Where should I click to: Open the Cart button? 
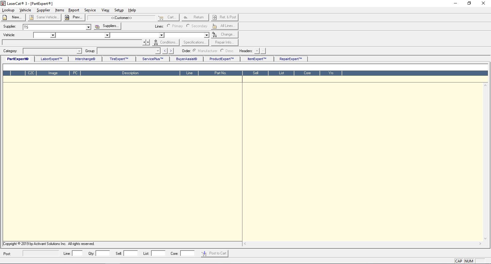pos(168,17)
